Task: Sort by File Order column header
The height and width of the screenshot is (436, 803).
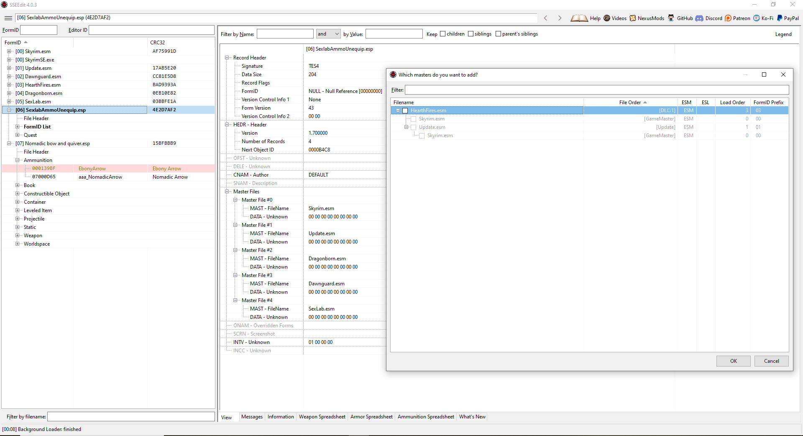Action: [631, 103]
